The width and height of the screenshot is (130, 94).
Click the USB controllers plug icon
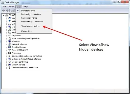point(10,68)
